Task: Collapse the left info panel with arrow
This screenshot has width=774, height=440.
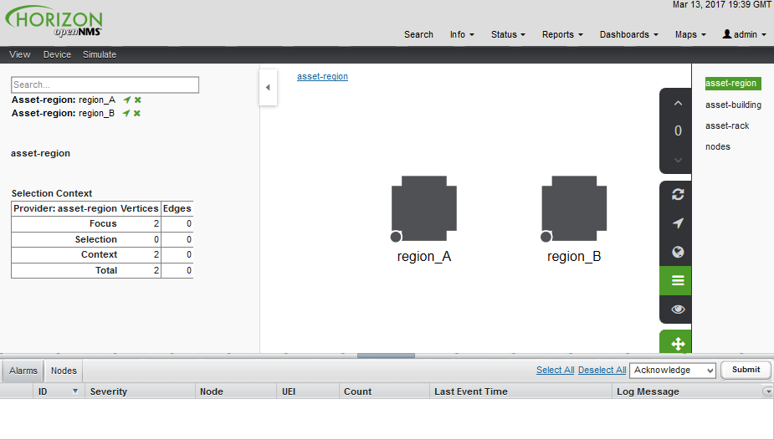Action: (268, 87)
